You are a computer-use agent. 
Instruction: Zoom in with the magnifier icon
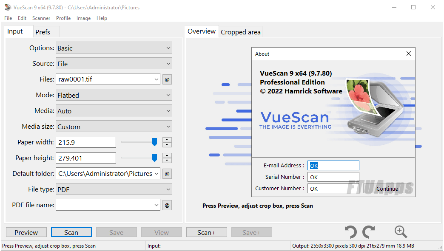point(401,232)
